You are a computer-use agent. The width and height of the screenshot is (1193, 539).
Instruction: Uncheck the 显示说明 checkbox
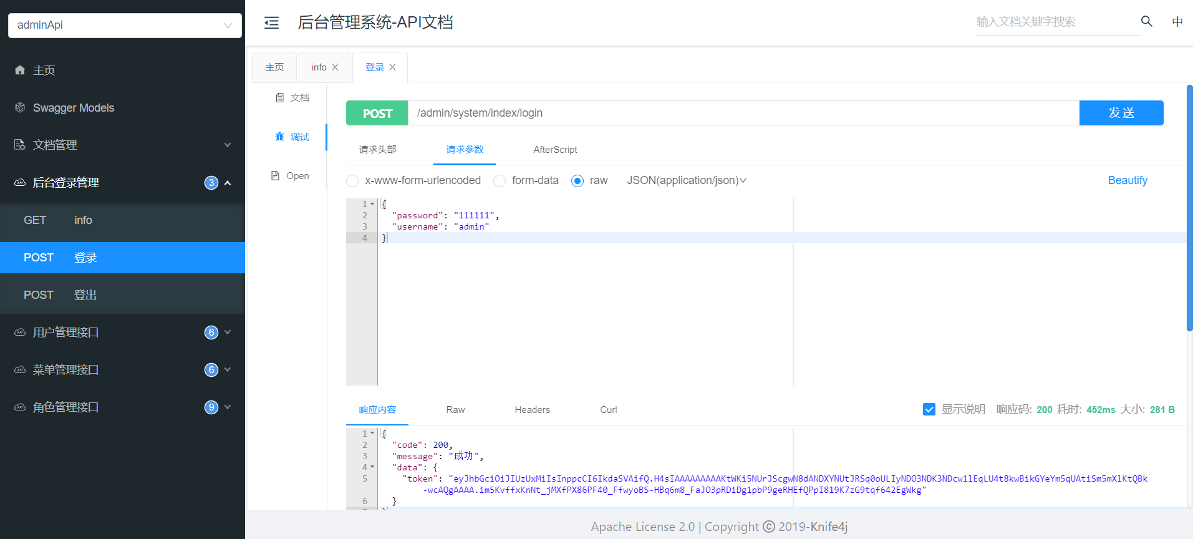point(929,410)
